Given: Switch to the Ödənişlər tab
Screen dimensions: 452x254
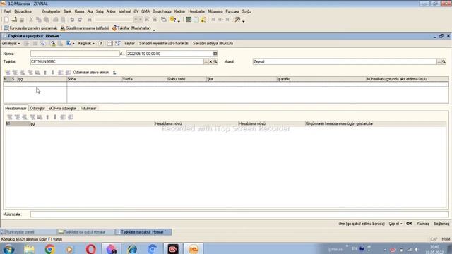Looking at the screenshot, I should [37, 108].
